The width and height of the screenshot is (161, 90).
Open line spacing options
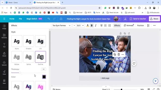click(109, 25)
